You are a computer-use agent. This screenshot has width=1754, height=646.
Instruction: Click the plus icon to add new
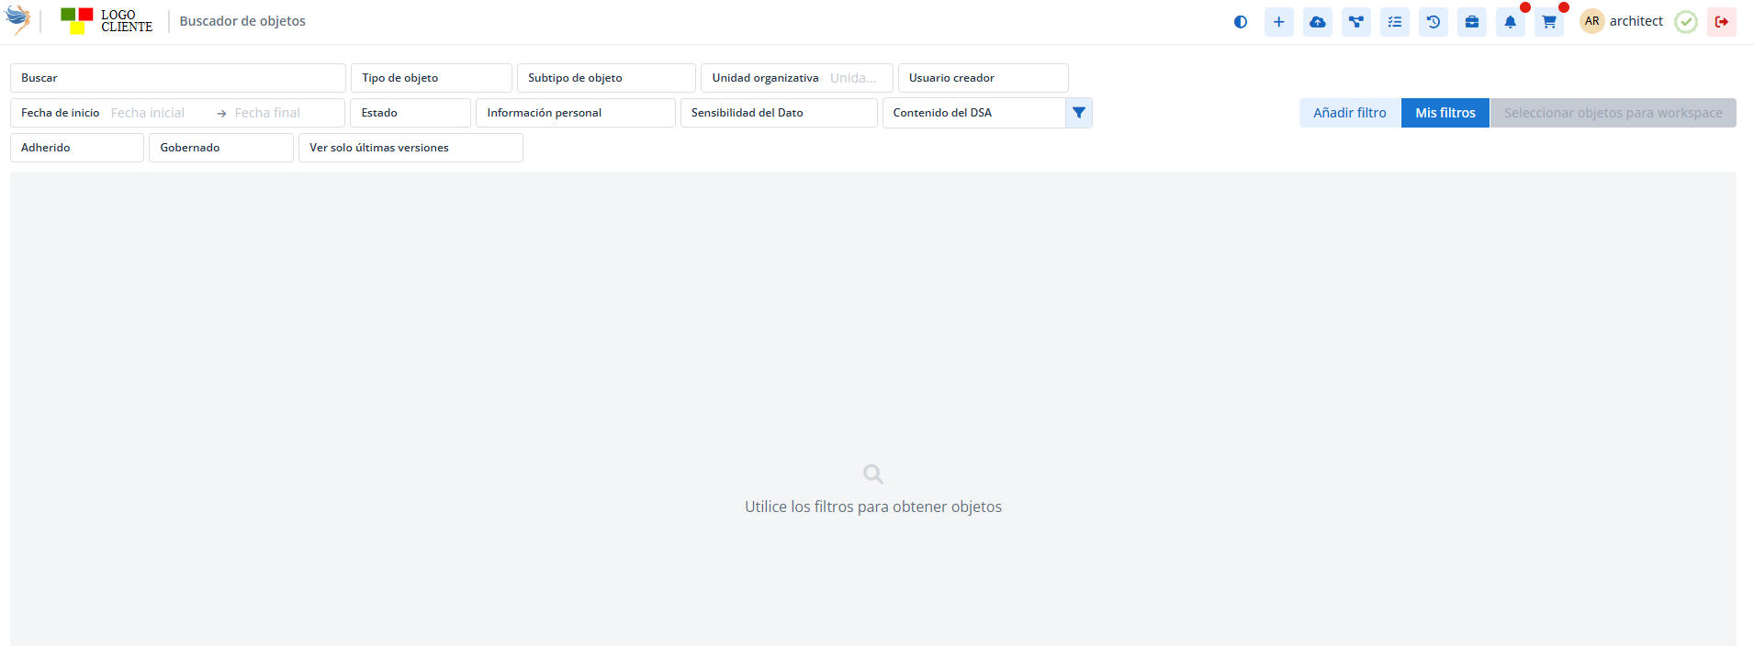[x=1278, y=22]
